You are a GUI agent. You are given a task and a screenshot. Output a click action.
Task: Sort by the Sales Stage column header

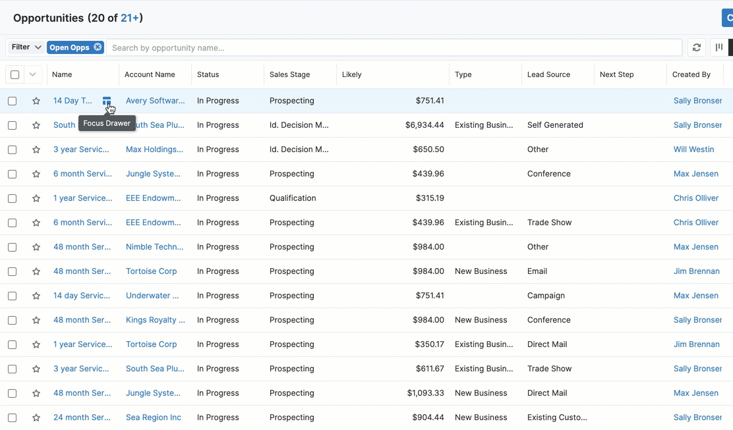pos(289,74)
